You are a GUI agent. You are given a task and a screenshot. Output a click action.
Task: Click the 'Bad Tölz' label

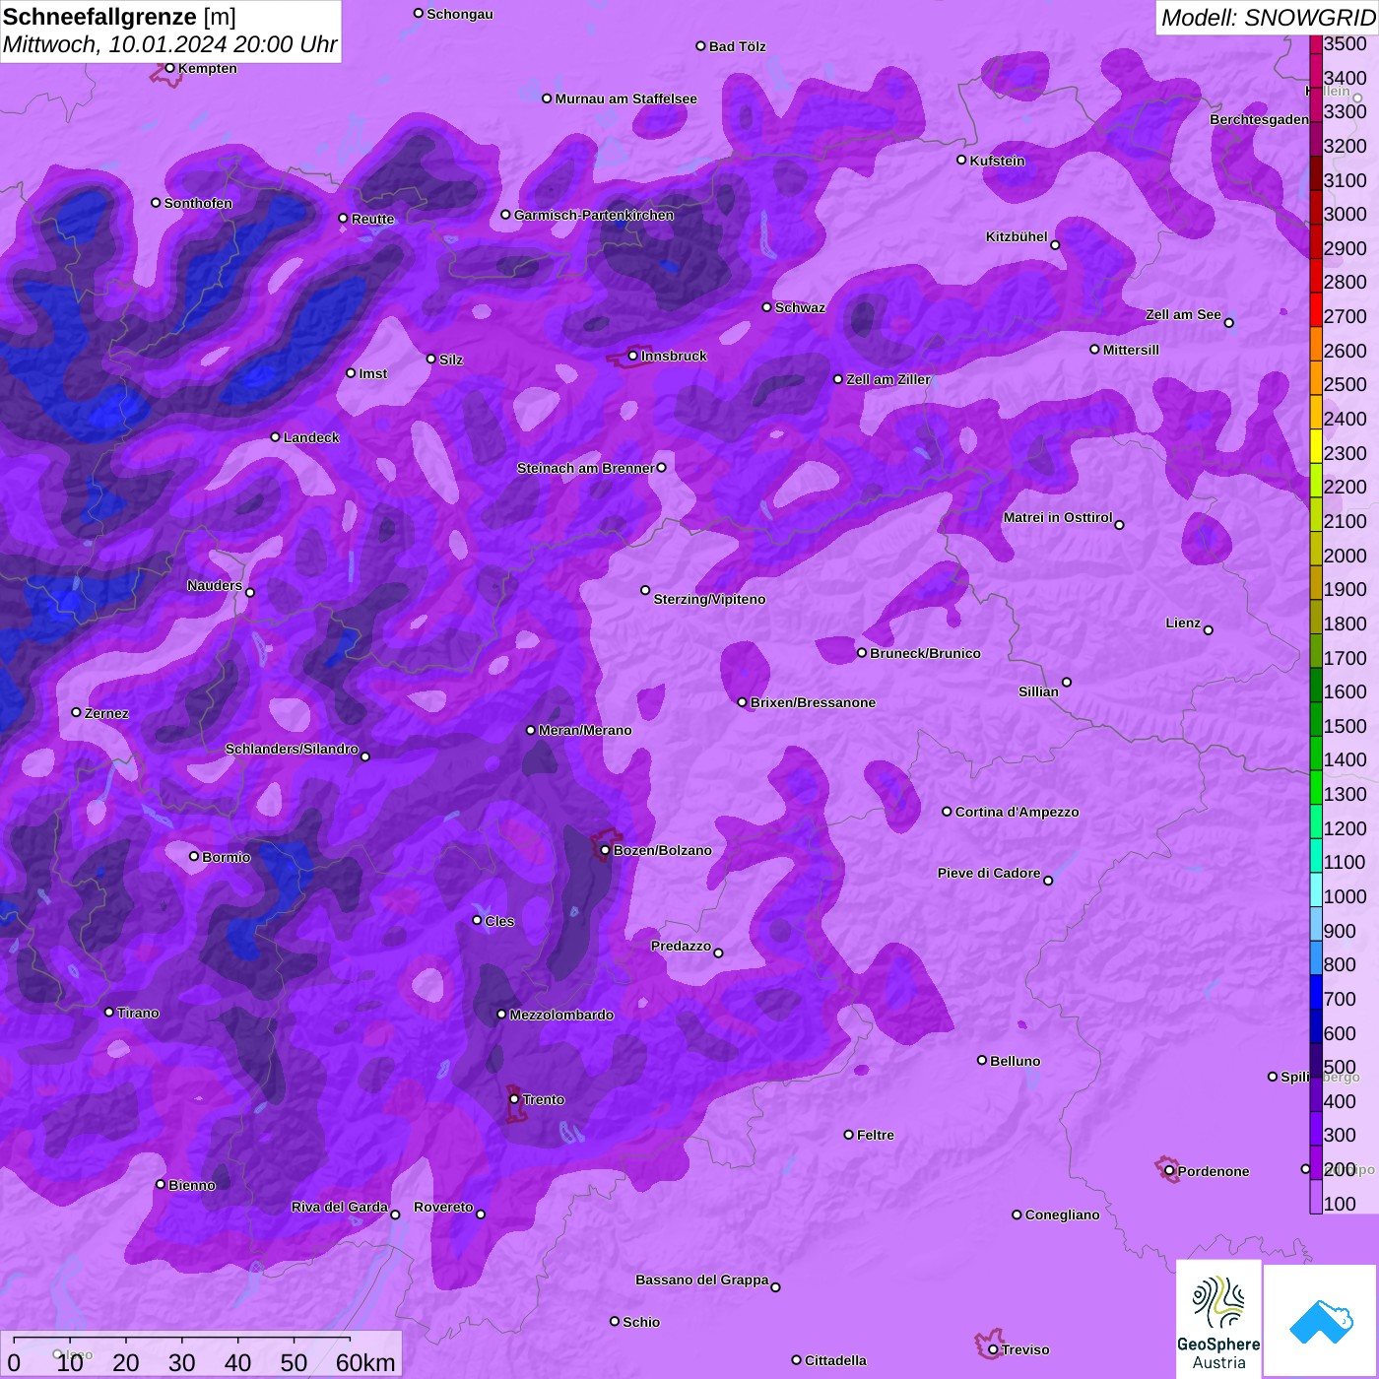tap(737, 46)
